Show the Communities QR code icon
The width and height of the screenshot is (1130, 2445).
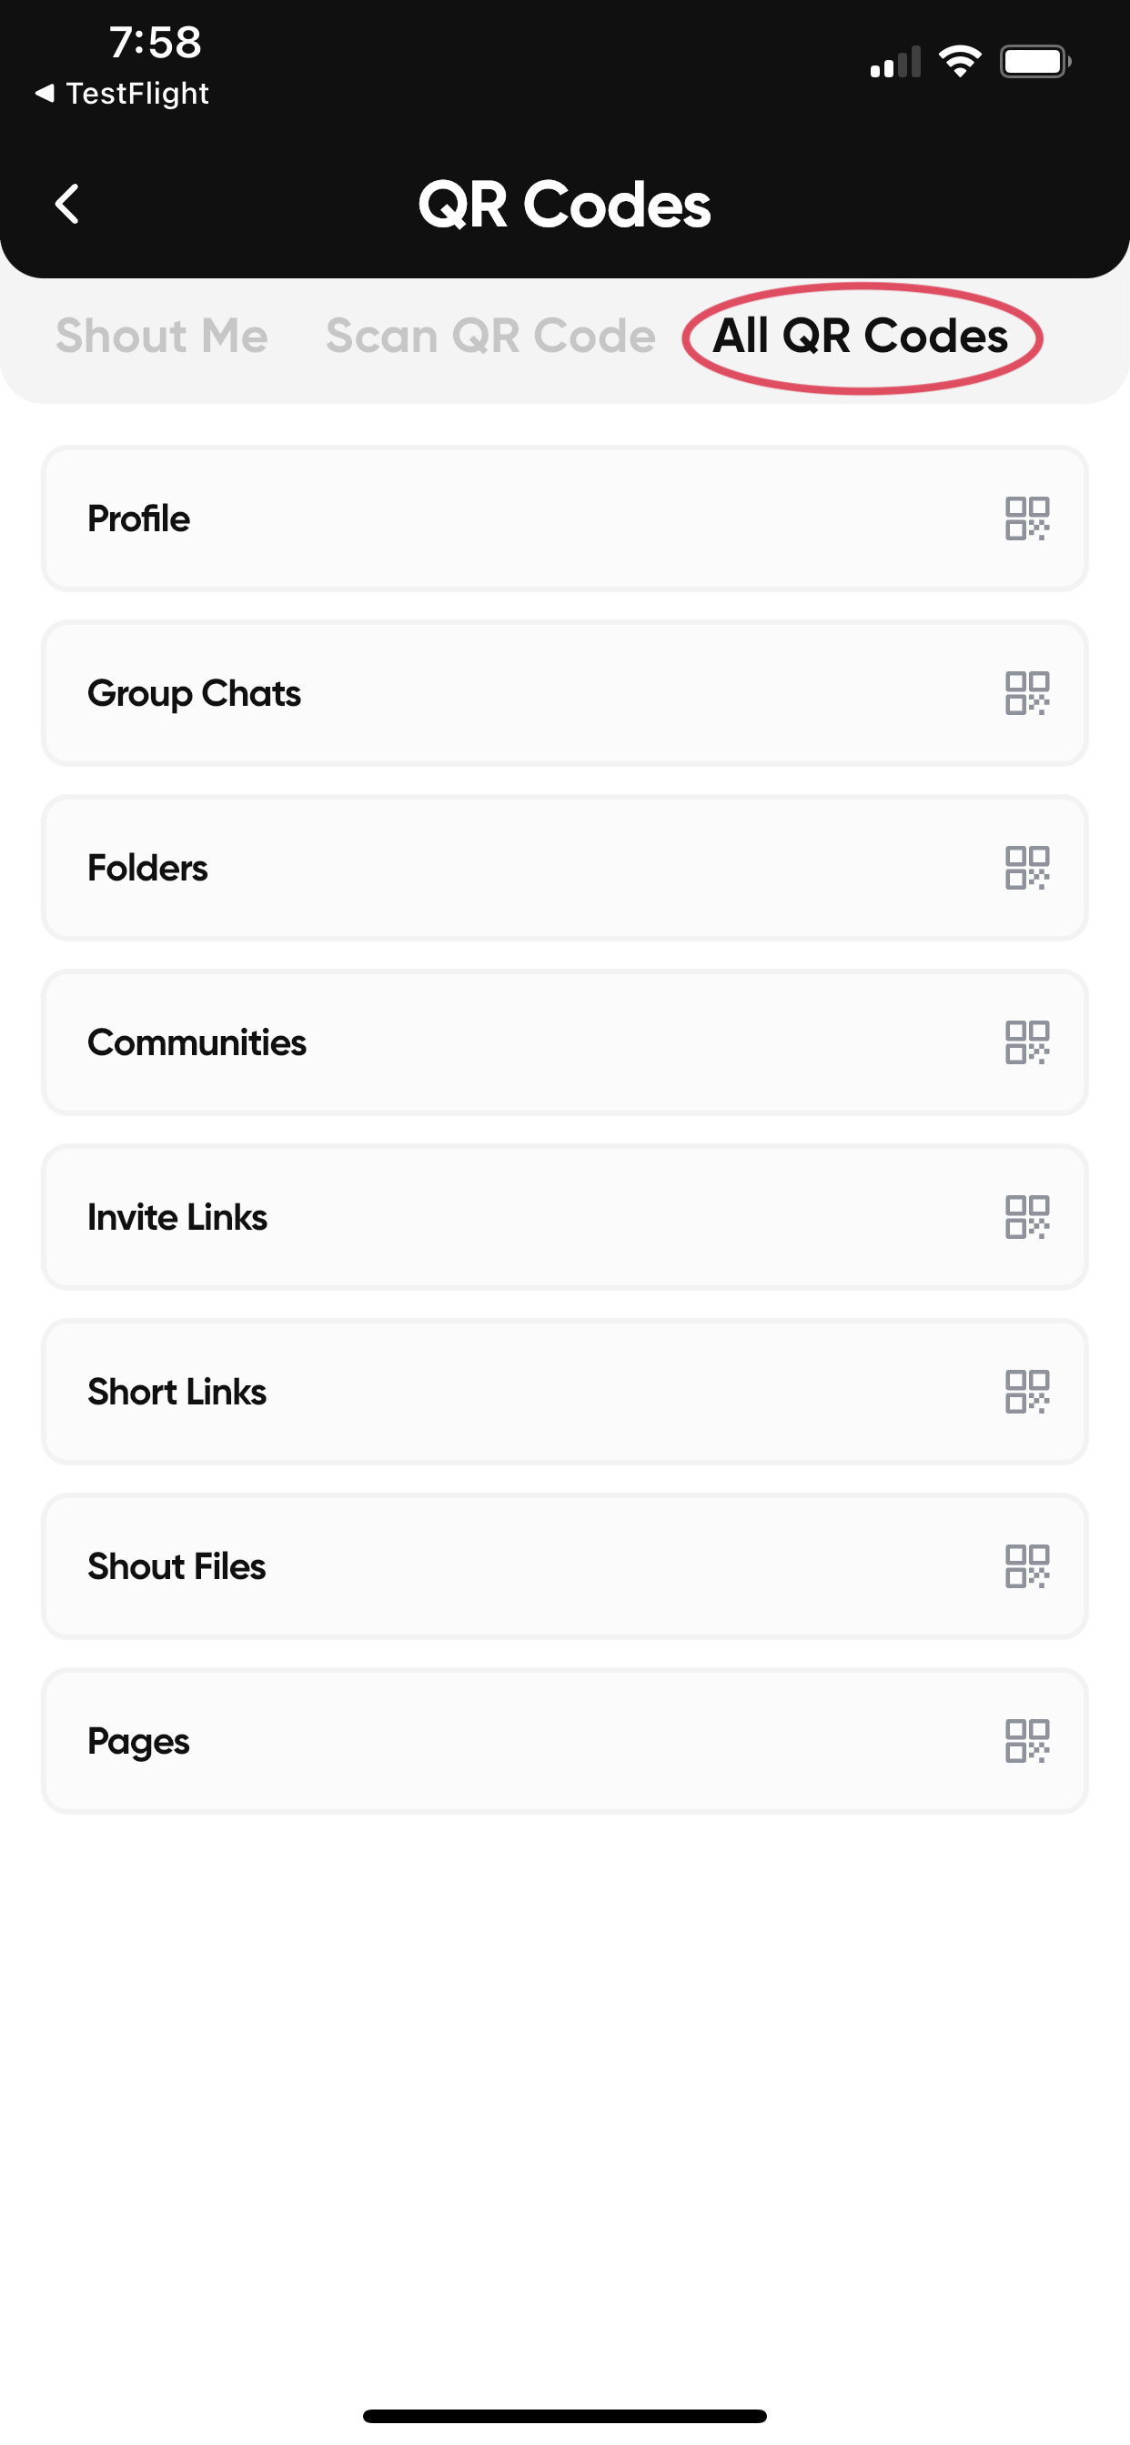tap(1026, 1042)
